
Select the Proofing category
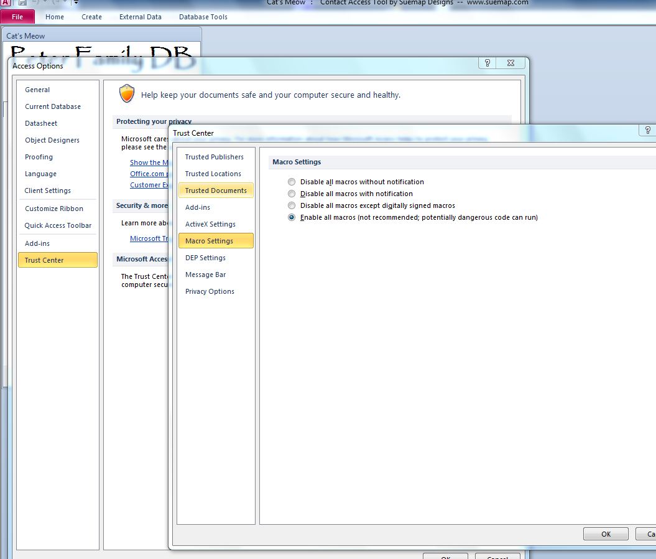pyautogui.click(x=58, y=157)
